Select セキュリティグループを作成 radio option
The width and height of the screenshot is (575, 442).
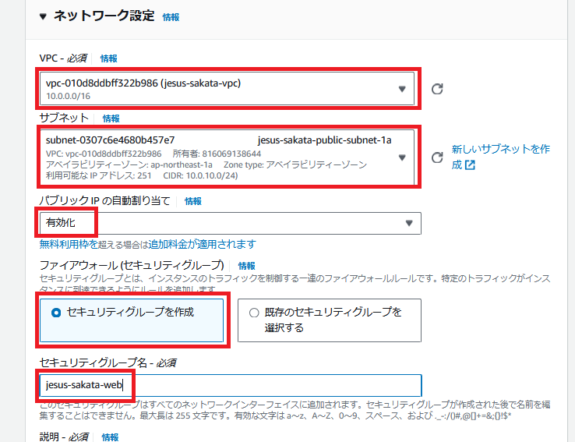click(132, 320)
